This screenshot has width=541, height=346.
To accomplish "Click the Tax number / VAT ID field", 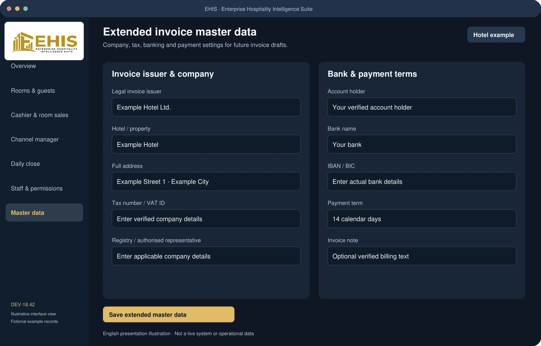I will (206, 219).
